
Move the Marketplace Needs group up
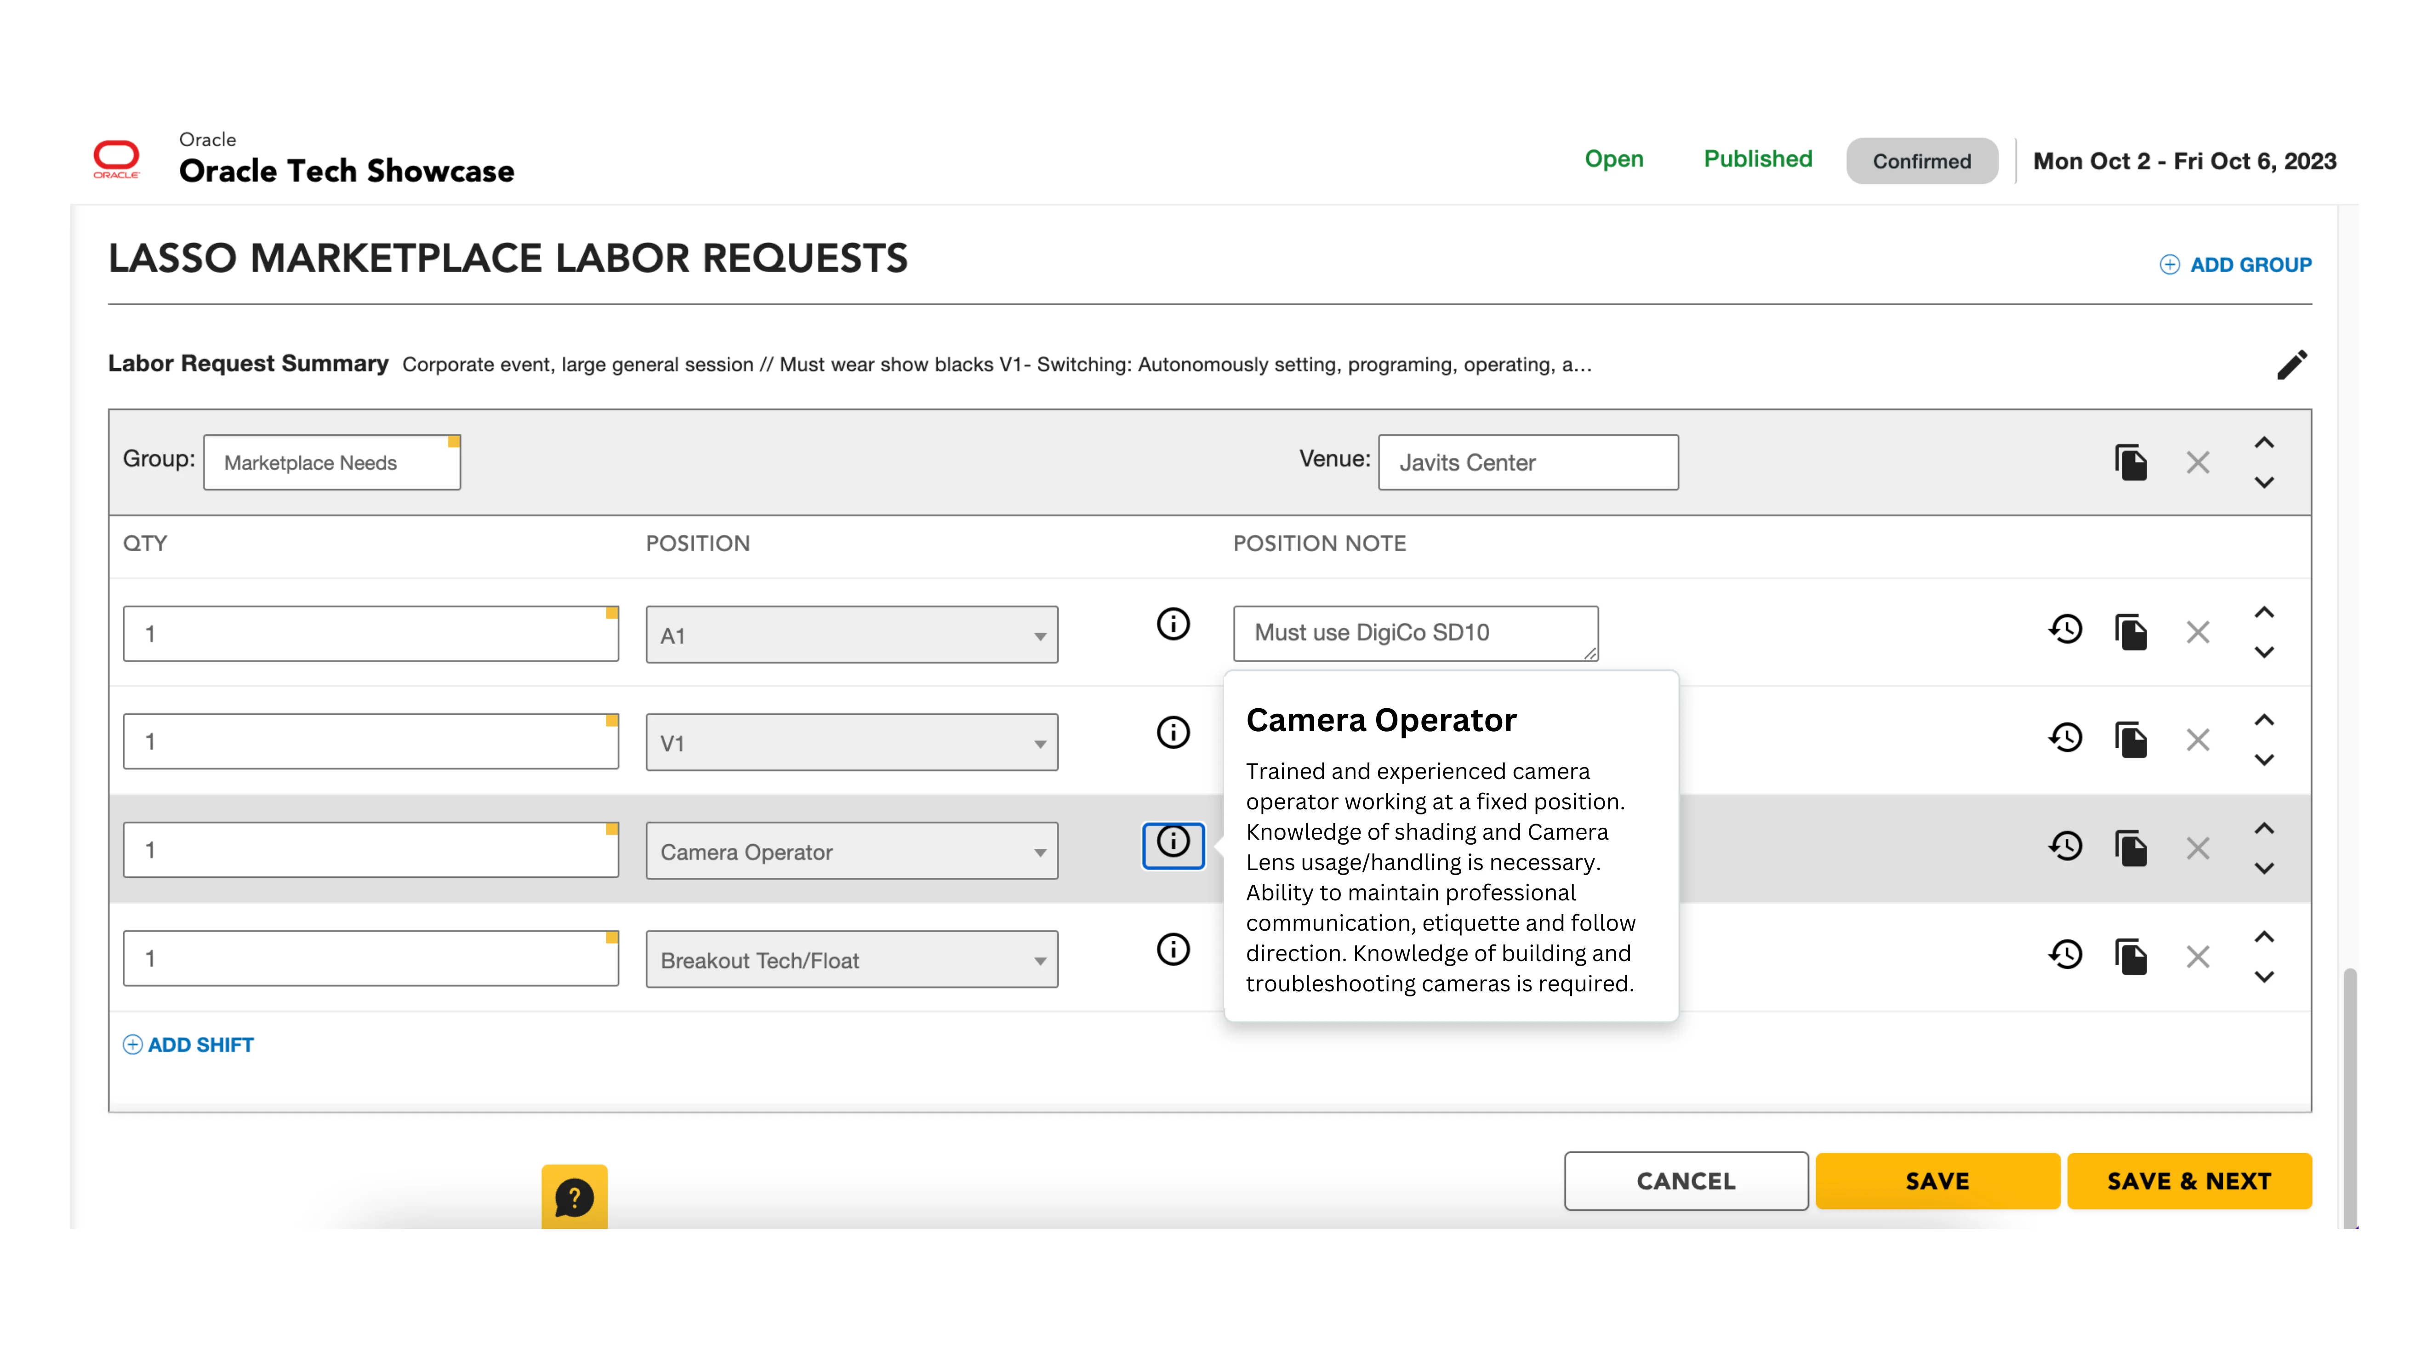click(2264, 443)
